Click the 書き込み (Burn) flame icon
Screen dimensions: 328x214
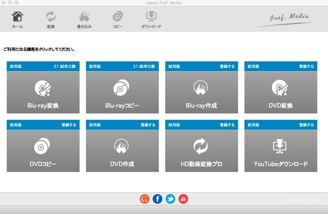[84, 19]
